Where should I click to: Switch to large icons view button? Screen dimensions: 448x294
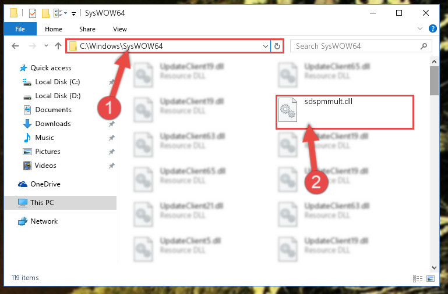431,278
